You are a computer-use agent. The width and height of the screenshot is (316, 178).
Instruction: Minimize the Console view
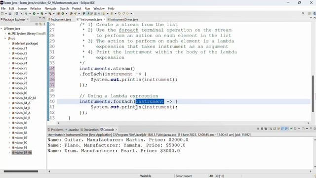click(311, 129)
